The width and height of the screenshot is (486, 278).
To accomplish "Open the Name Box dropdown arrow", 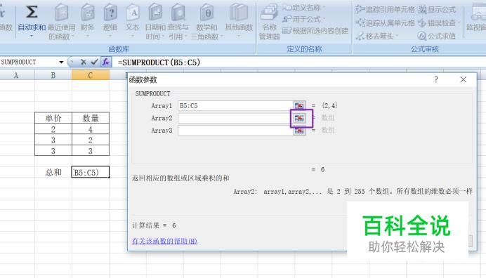I will point(61,62).
